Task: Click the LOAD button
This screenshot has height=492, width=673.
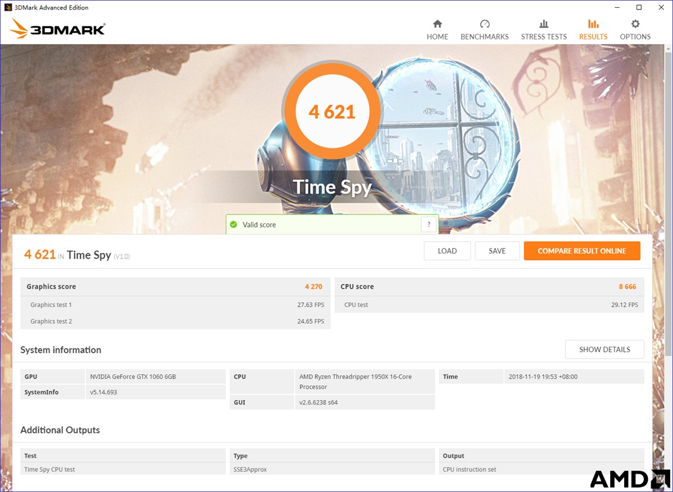Action: [x=447, y=251]
